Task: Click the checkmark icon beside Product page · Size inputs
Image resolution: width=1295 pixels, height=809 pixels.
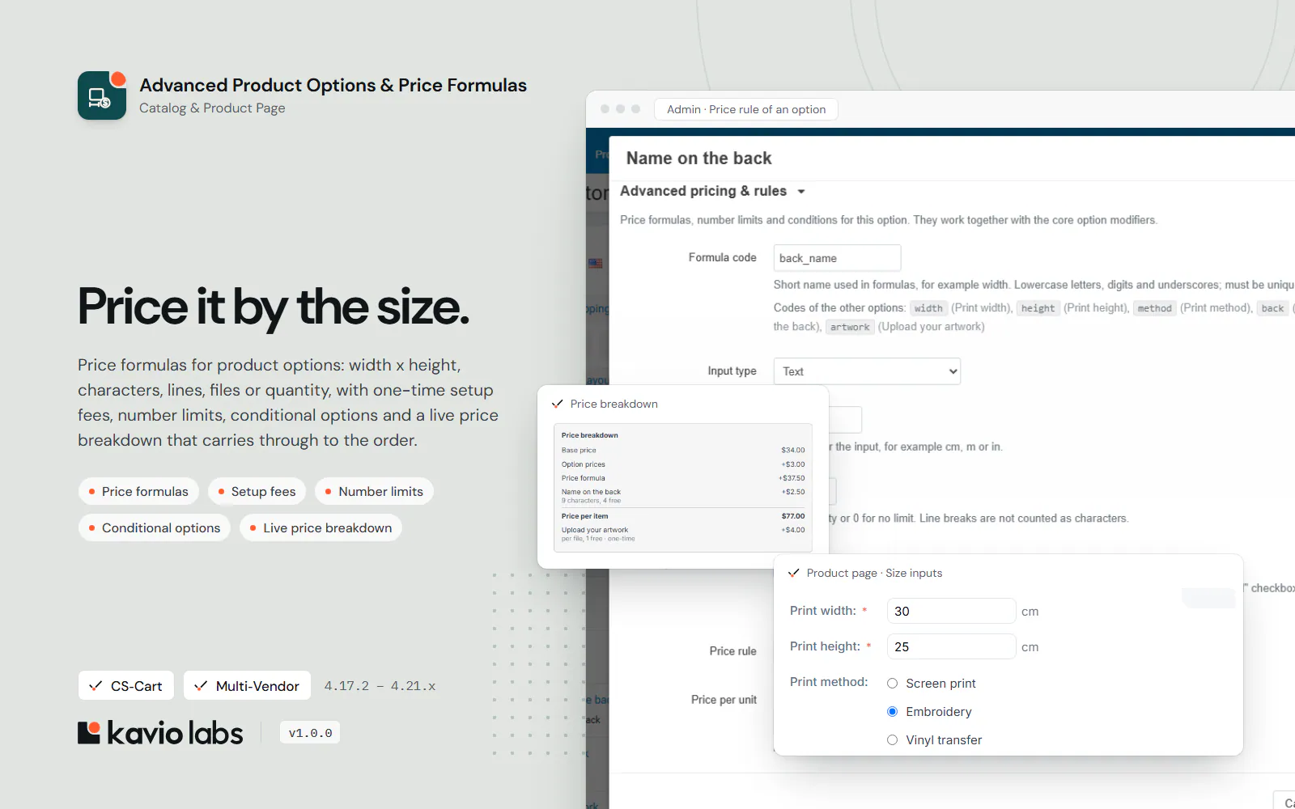Action: click(x=794, y=573)
